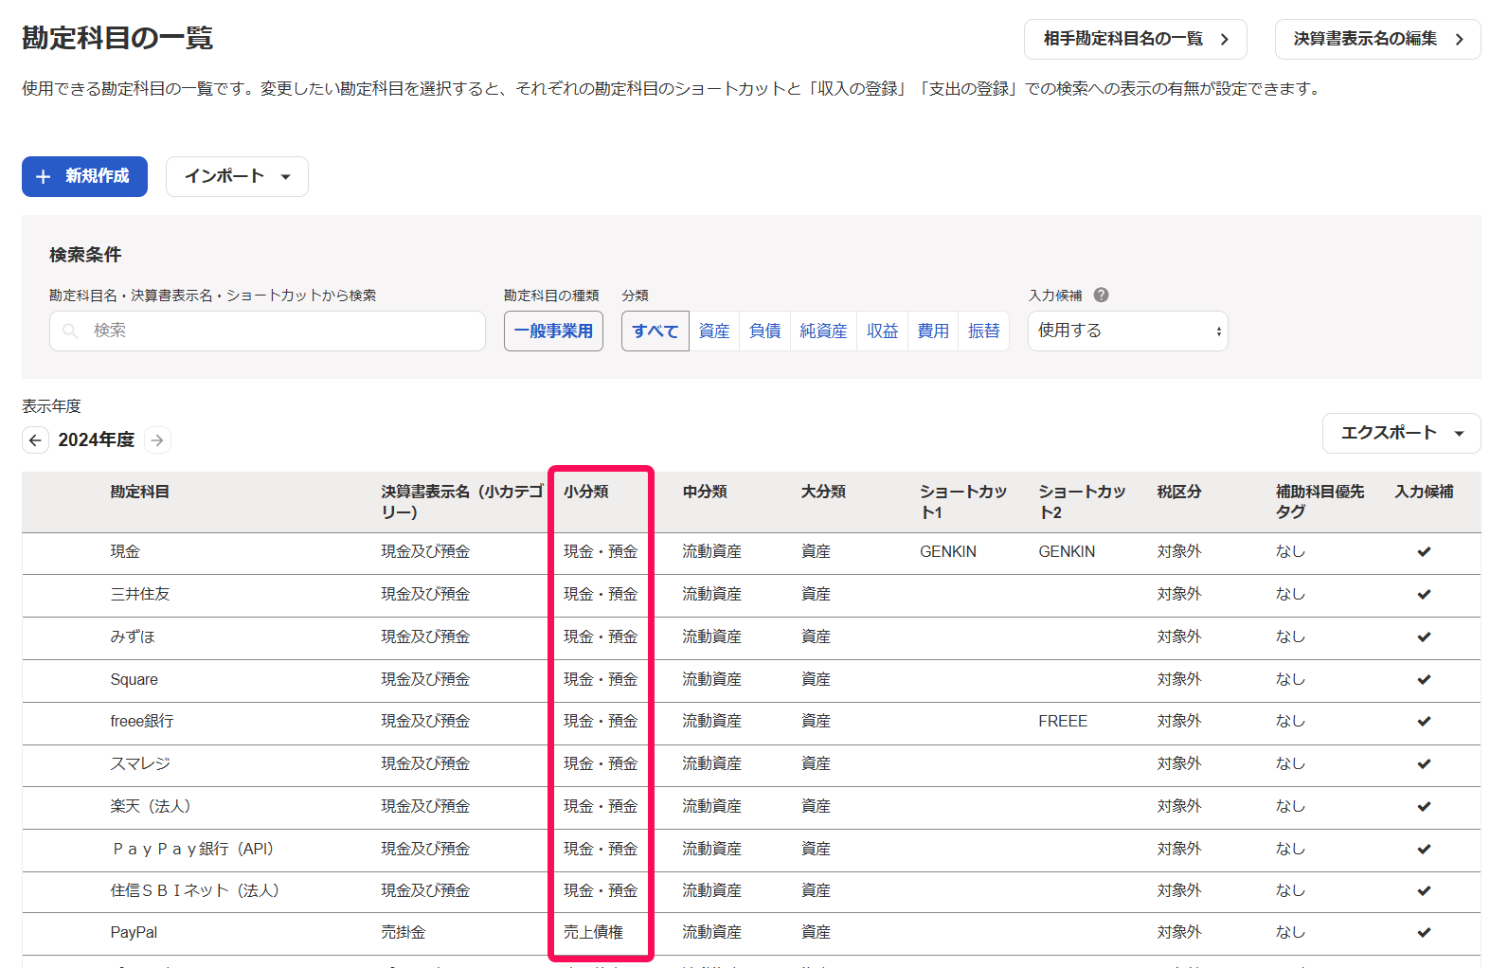Click the FREEE shortcut cell
1508x968 pixels.
[1063, 721]
